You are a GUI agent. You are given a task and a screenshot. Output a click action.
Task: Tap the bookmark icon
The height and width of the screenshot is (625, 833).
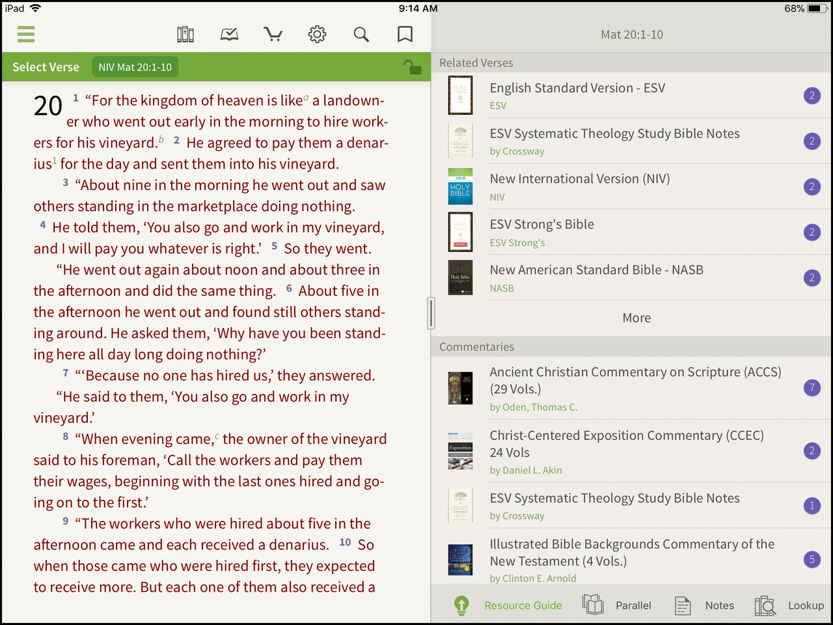click(405, 34)
